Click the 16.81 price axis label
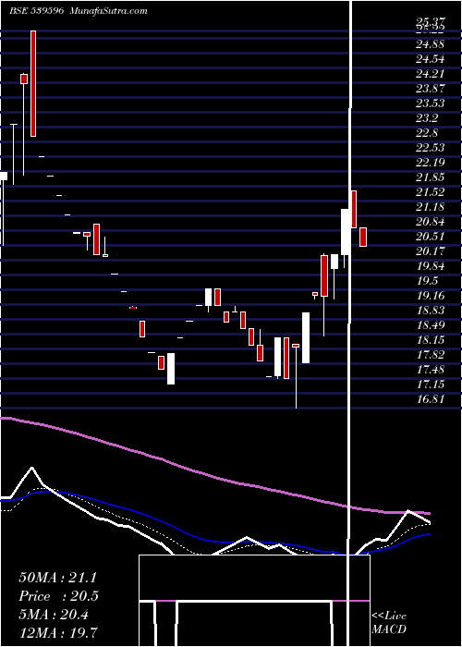 coord(431,399)
